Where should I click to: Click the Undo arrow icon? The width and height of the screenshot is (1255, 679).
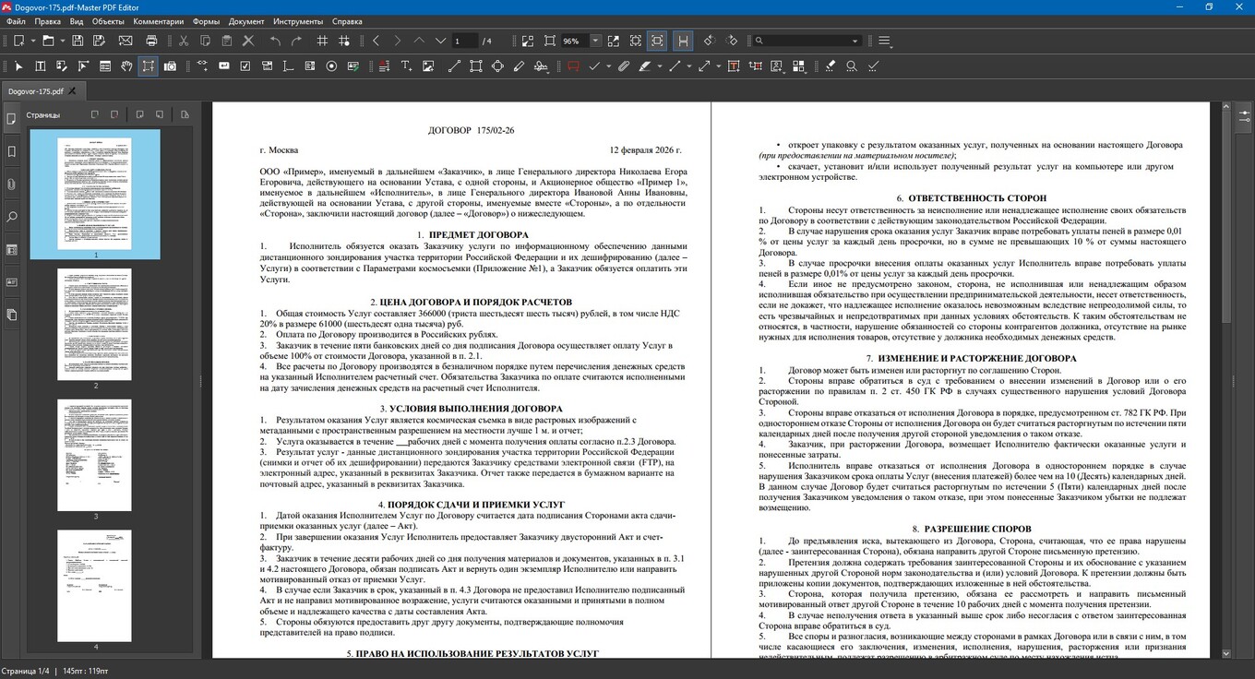tap(275, 41)
